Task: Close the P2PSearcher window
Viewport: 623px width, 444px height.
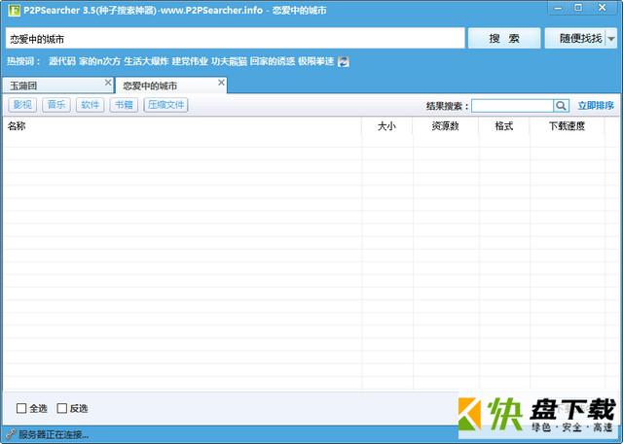Action: coord(603,8)
